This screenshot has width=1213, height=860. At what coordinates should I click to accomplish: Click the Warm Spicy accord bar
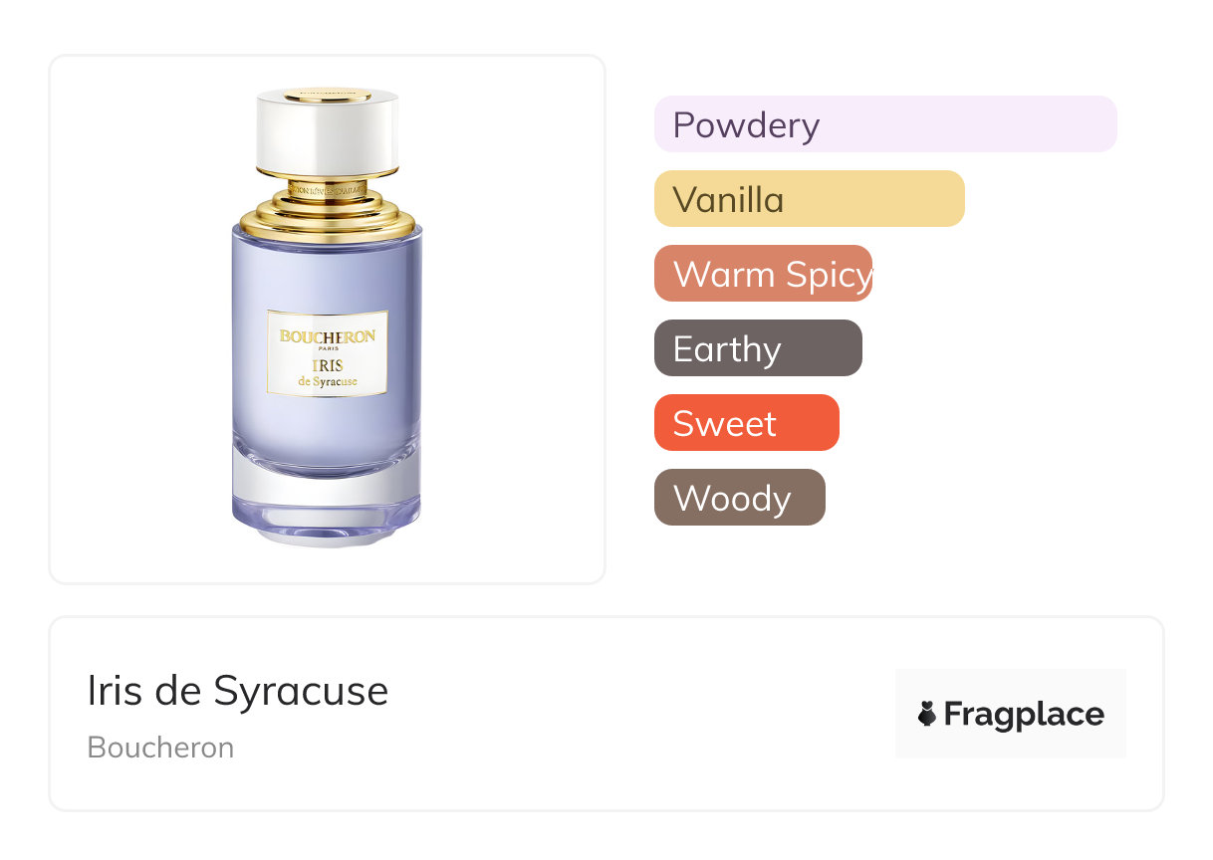click(x=764, y=274)
